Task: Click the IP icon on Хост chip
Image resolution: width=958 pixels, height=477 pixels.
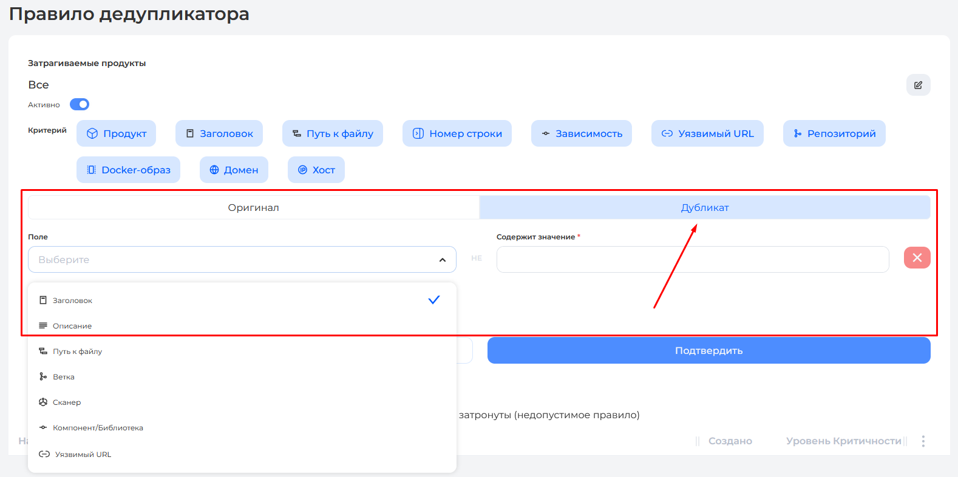Action: (302, 170)
